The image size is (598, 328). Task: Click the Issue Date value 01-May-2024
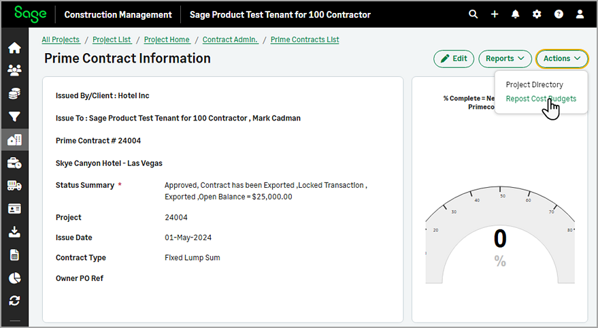point(188,237)
